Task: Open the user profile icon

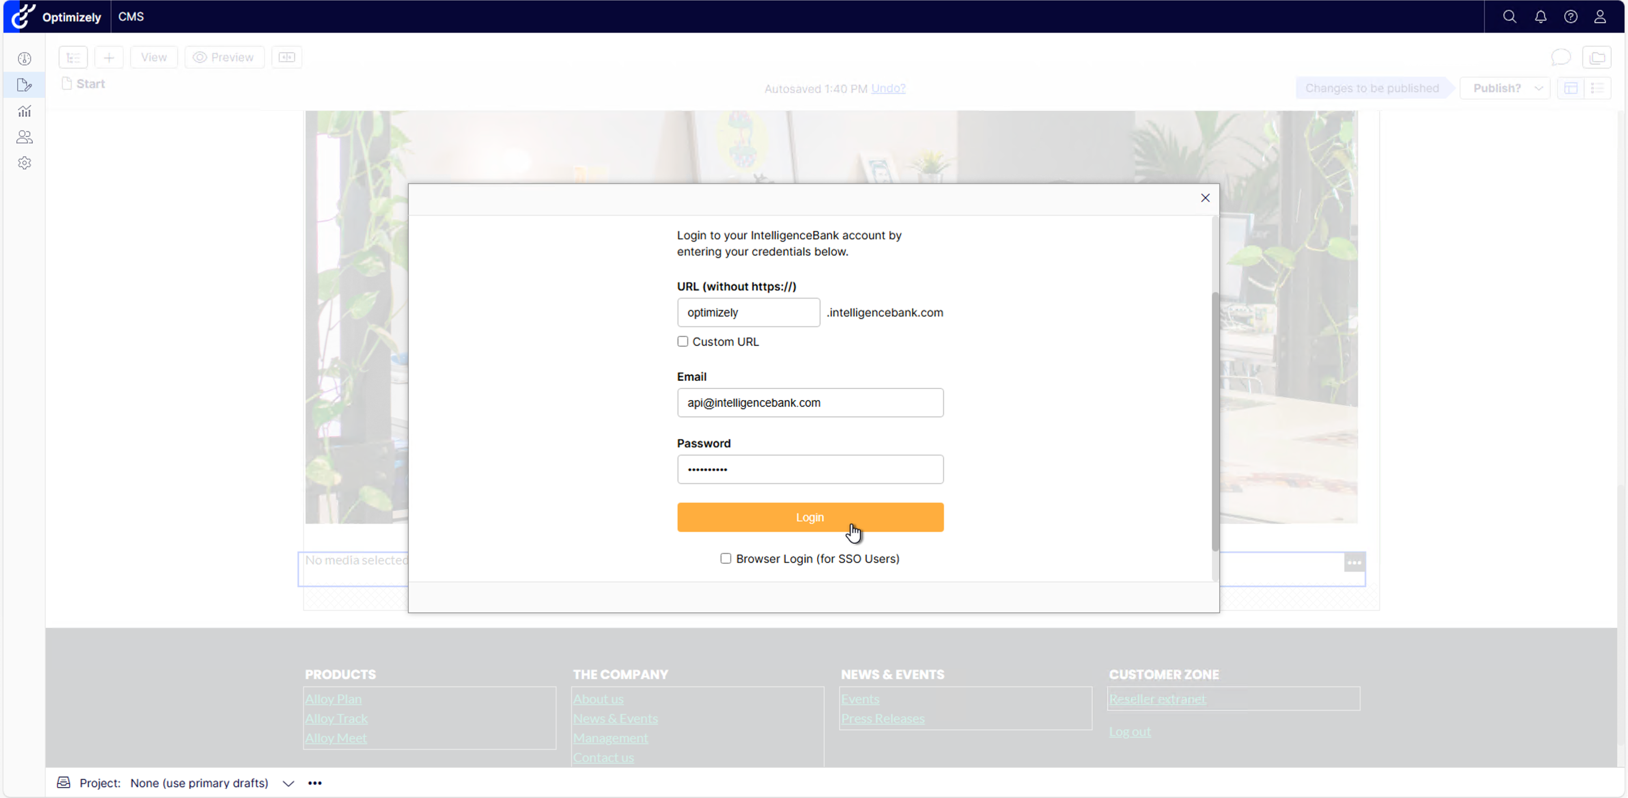Action: 1600,17
